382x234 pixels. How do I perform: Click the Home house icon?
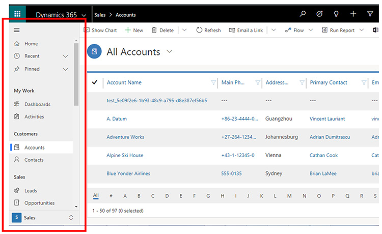(17, 44)
